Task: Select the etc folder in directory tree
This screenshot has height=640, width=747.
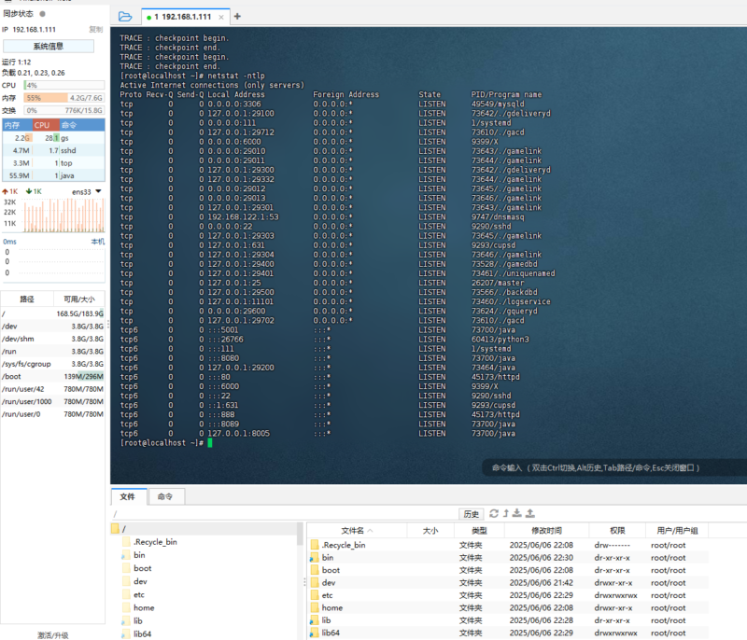Action: [x=139, y=594]
